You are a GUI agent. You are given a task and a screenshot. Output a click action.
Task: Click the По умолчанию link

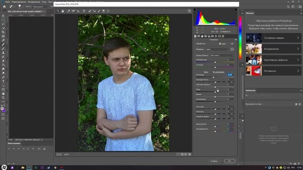(x=218, y=72)
